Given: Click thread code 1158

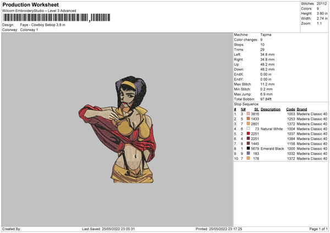Looking at the screenshot, I should pos(291,144).
